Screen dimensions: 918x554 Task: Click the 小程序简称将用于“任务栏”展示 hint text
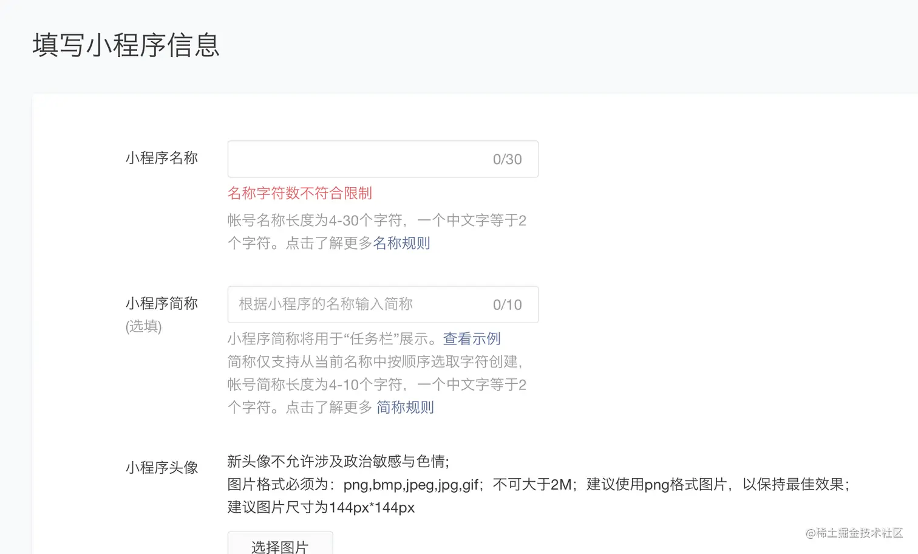(x=334, y=338)
